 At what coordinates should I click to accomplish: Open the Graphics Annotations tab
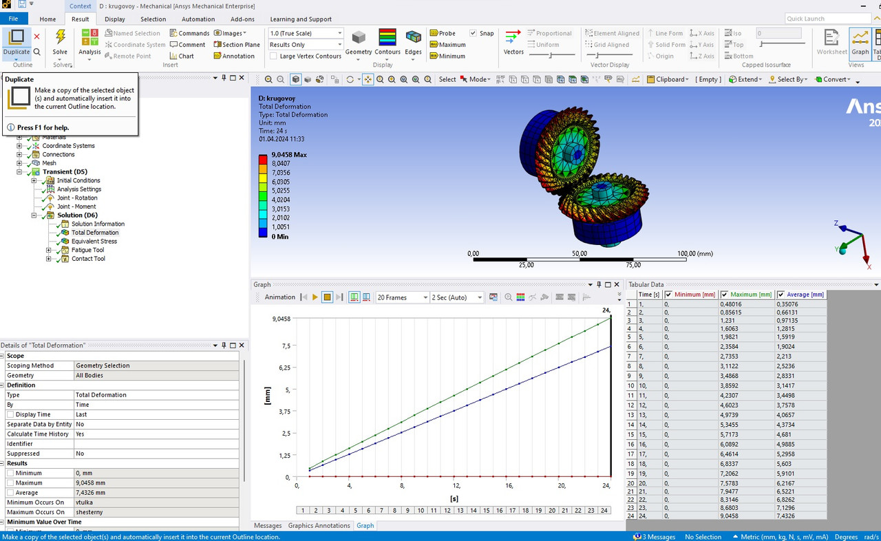(319, 525)
